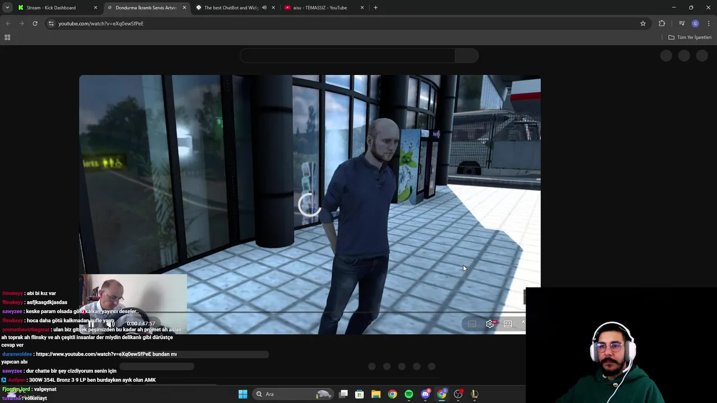Open the Tüm Yer İşaretleri folder
Image resolution: width=717 pixels, height=403 pixels.
coord(690,38)
